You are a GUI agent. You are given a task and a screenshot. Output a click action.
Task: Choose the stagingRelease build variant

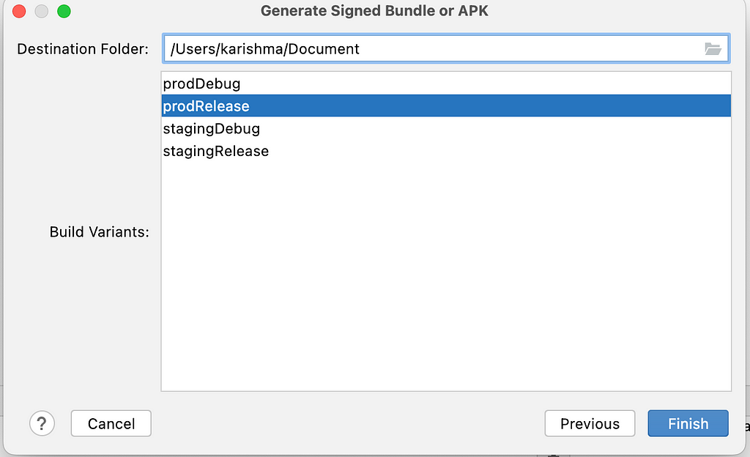(x=446, y=151)
